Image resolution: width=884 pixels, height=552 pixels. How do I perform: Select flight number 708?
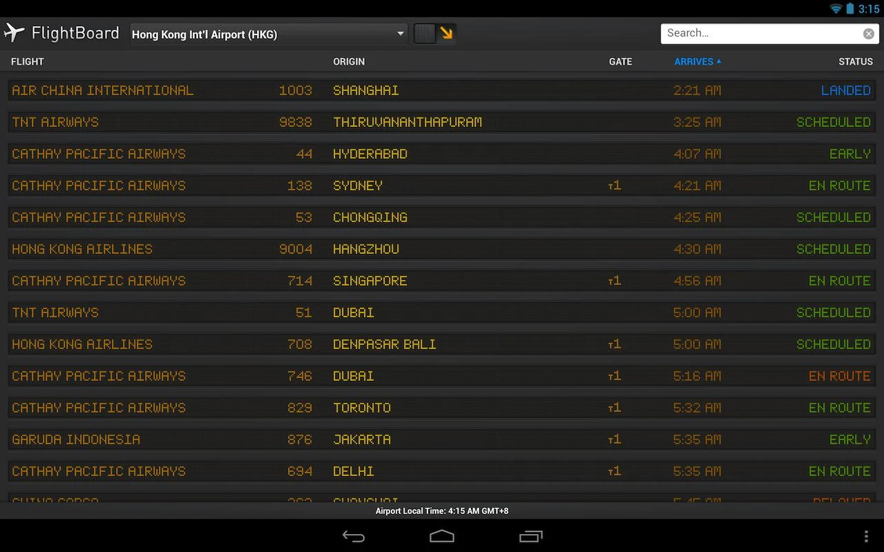300,344
